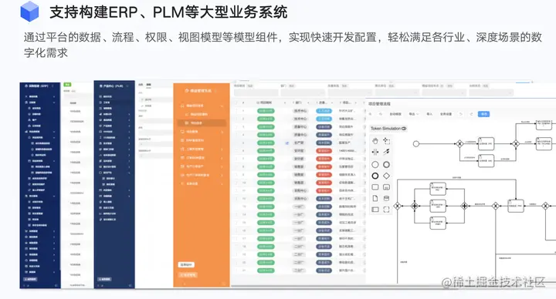Viewport: 556px width, 299px height.
Task: Click the 项目管理流程 panel title
Action: point(379,104)
